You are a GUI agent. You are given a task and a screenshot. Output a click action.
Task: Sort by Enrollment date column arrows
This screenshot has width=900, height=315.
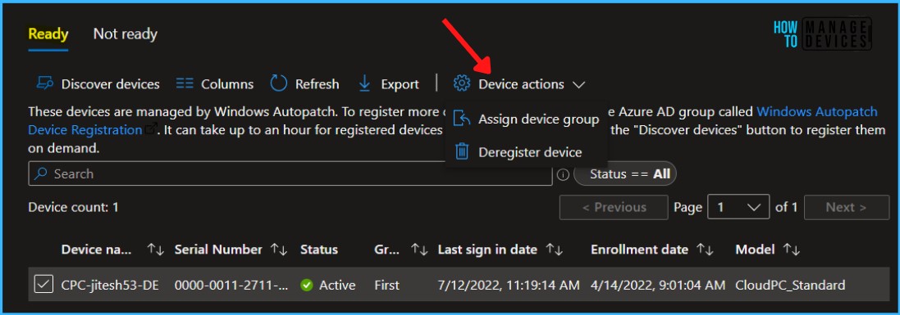click(704, 249)
